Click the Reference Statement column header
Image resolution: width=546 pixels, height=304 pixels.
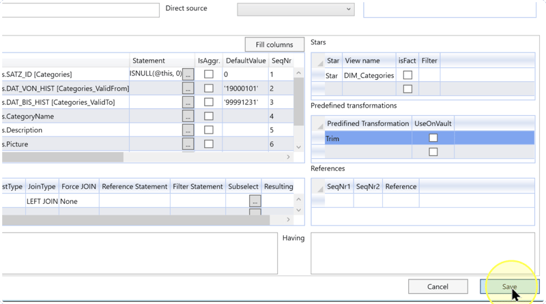[134, 187]
